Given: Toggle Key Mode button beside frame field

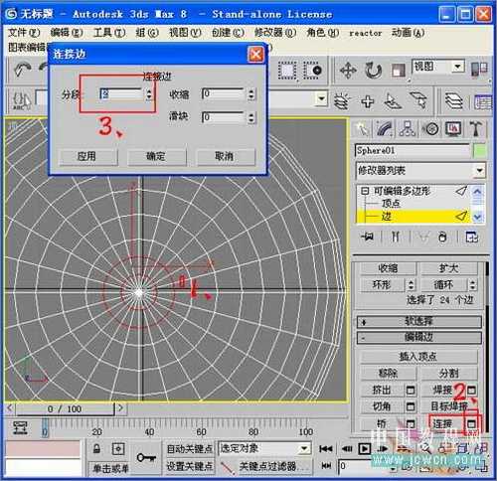Looking at the screenshot, I should [326, 466].
